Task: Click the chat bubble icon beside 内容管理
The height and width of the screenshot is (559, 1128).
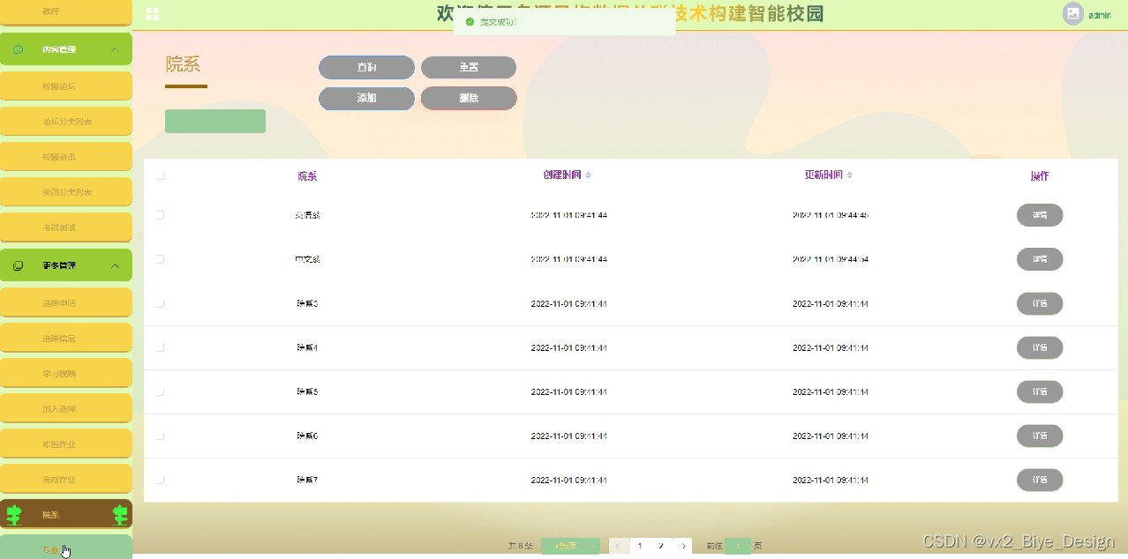Action: tap(19, 49)
